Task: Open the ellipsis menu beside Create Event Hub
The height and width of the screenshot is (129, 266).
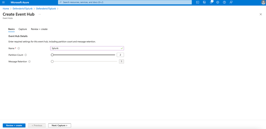Action: tap(40, 14)
